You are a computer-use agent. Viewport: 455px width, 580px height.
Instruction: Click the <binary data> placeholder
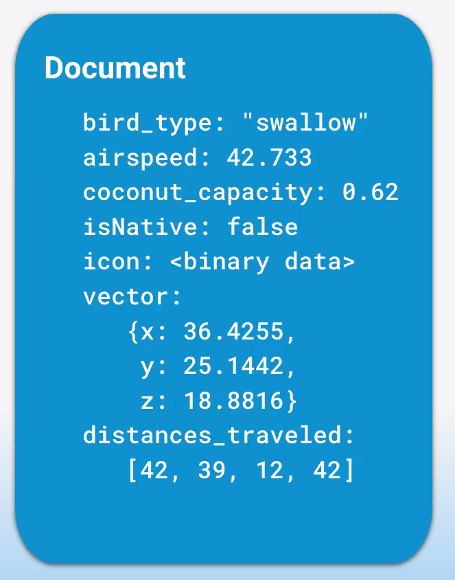click(262, 262)
